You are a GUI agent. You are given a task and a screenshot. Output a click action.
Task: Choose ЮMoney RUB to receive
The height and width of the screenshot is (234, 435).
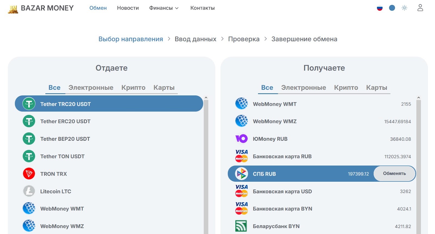click(x=322, y=139)
